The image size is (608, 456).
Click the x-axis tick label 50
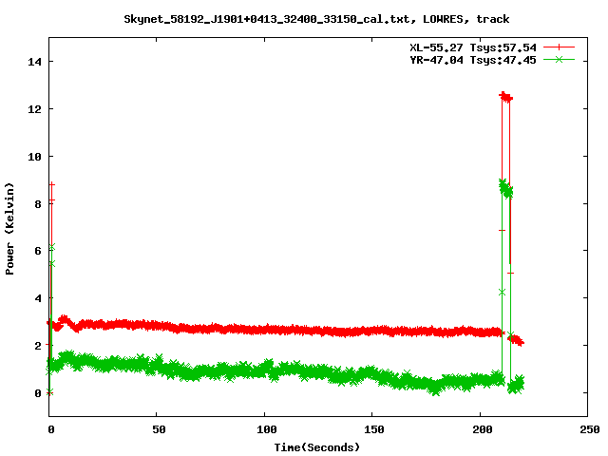tap(159, 429)
